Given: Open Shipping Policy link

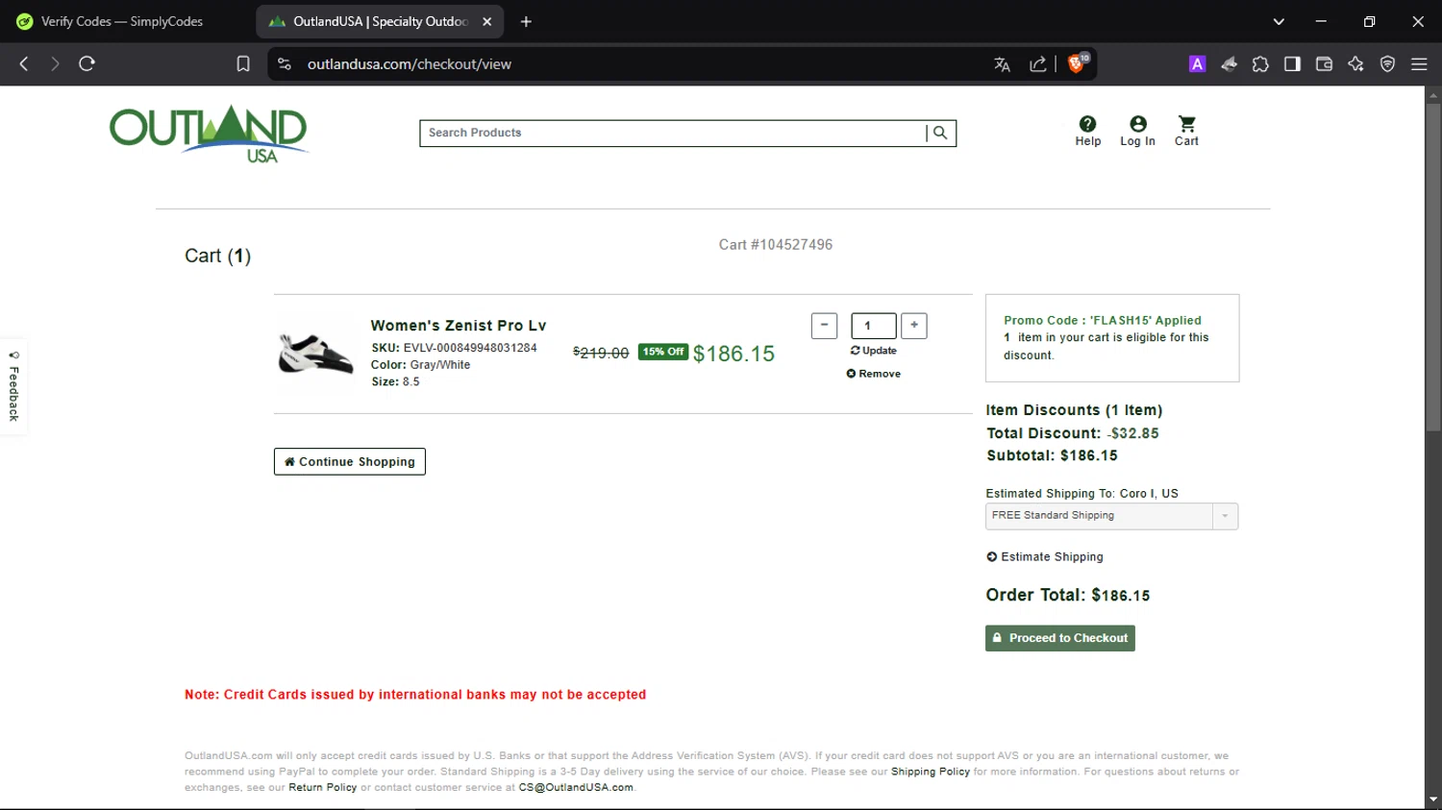Looking at the screenshot, I should point(931,772).
